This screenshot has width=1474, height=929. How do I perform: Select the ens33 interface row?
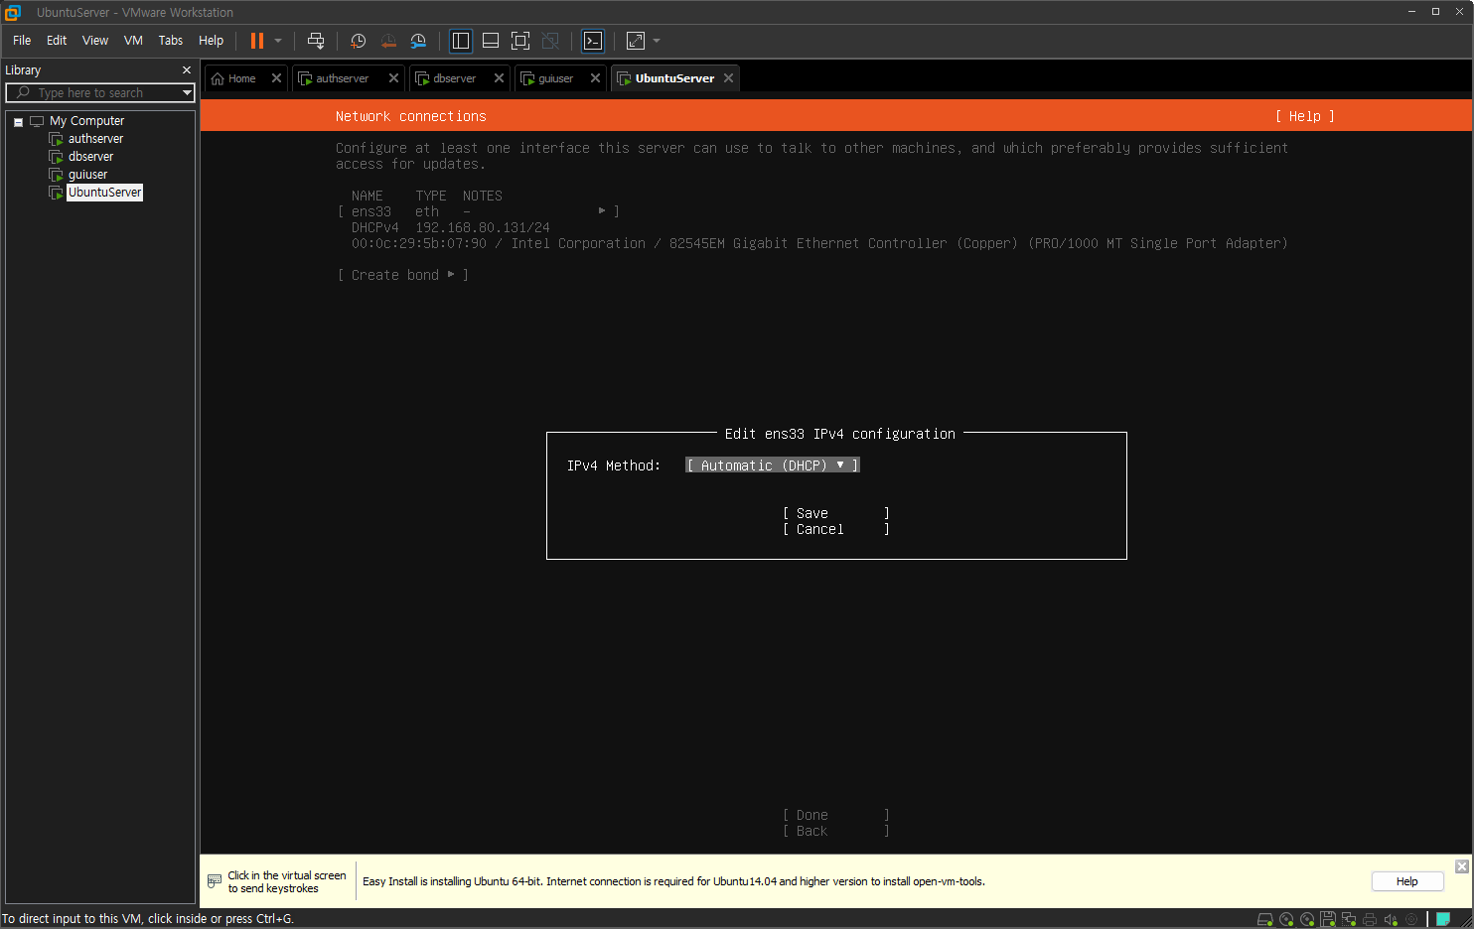tap(478, 211)
